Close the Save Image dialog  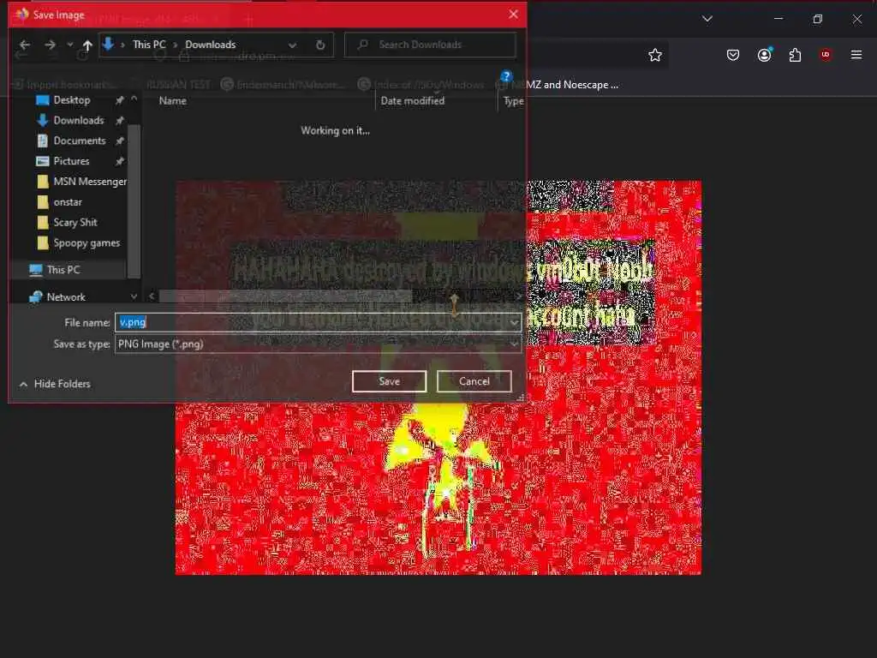tap(514, 14)
